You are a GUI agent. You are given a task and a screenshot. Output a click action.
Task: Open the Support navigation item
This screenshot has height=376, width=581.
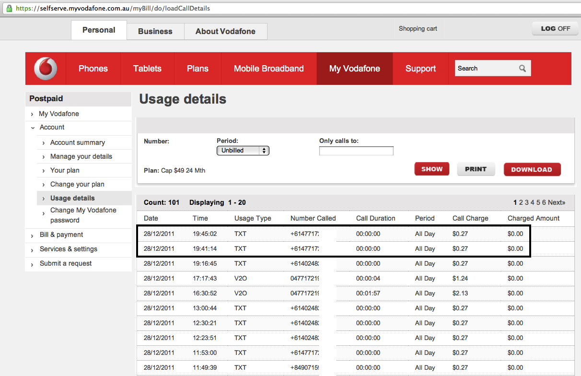pos(420,69)
